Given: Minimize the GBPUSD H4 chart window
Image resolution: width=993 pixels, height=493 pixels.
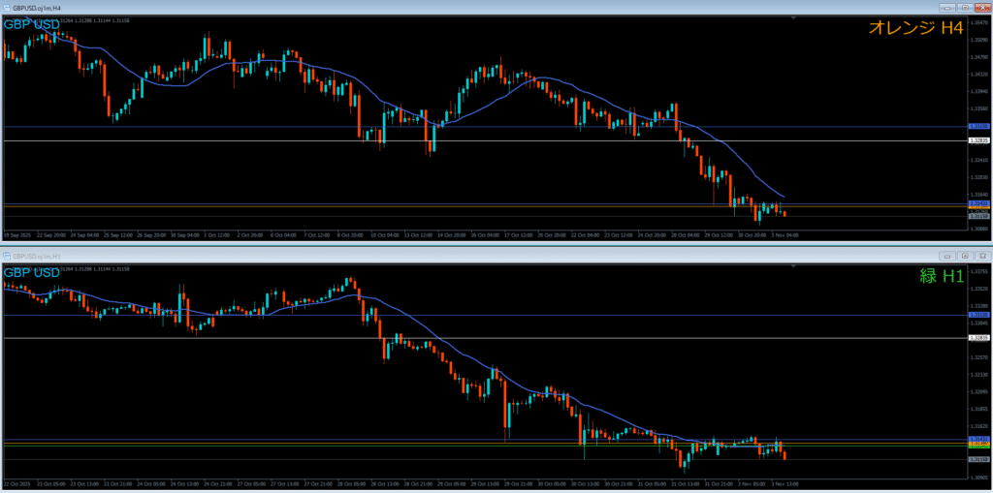Looking at the screenshot, I should click(x=948, y=8).
